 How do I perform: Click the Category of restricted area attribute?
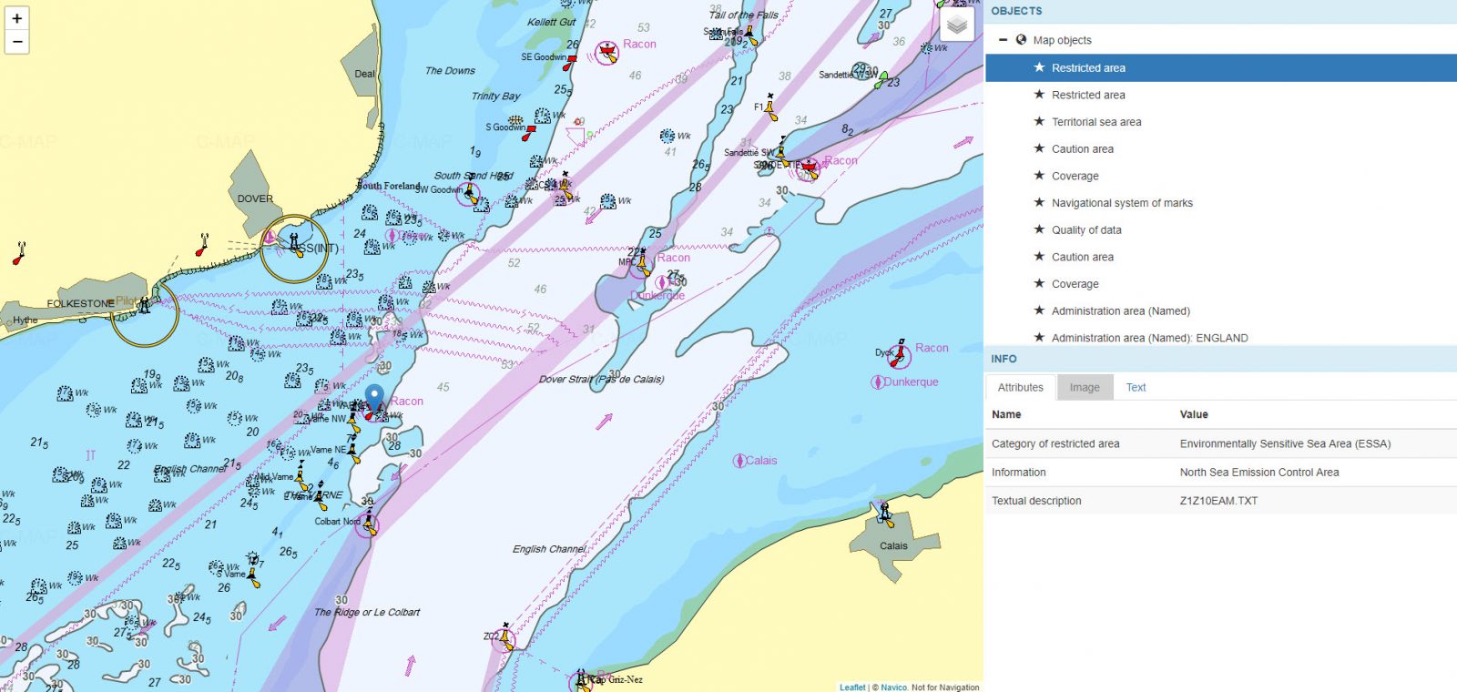tap(1055, 444)
